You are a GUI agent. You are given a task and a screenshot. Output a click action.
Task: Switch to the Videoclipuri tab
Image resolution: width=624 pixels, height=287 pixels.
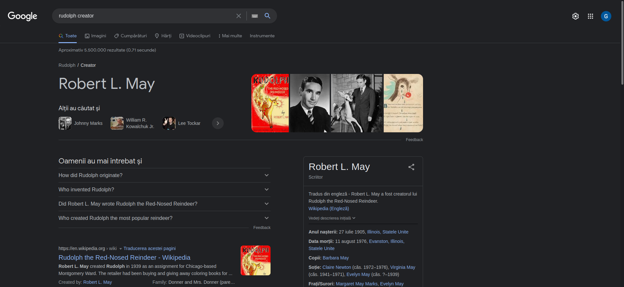point(195,36)
